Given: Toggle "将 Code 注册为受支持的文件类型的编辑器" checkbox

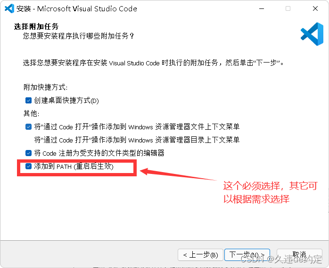Looking at the screenshot, I should click(28, 153).
